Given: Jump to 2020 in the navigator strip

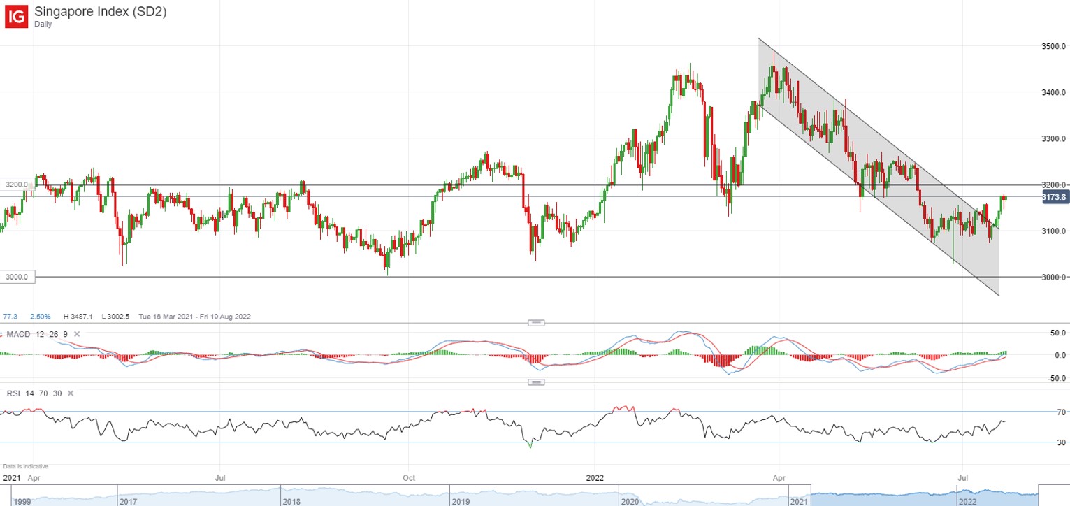Looking at the screenshot, I should (x=630, y=501).
